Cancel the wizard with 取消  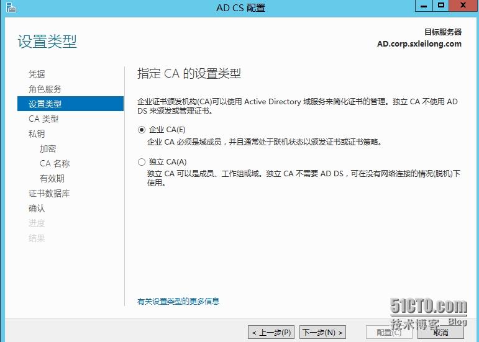click(440, 332)
